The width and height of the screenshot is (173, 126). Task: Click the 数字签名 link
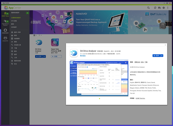point(83,56)
